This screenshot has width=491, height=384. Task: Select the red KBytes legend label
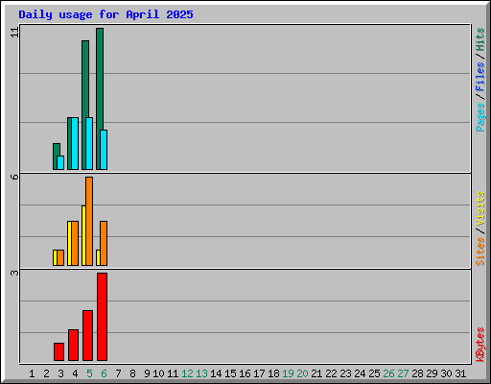pos(480,345)
